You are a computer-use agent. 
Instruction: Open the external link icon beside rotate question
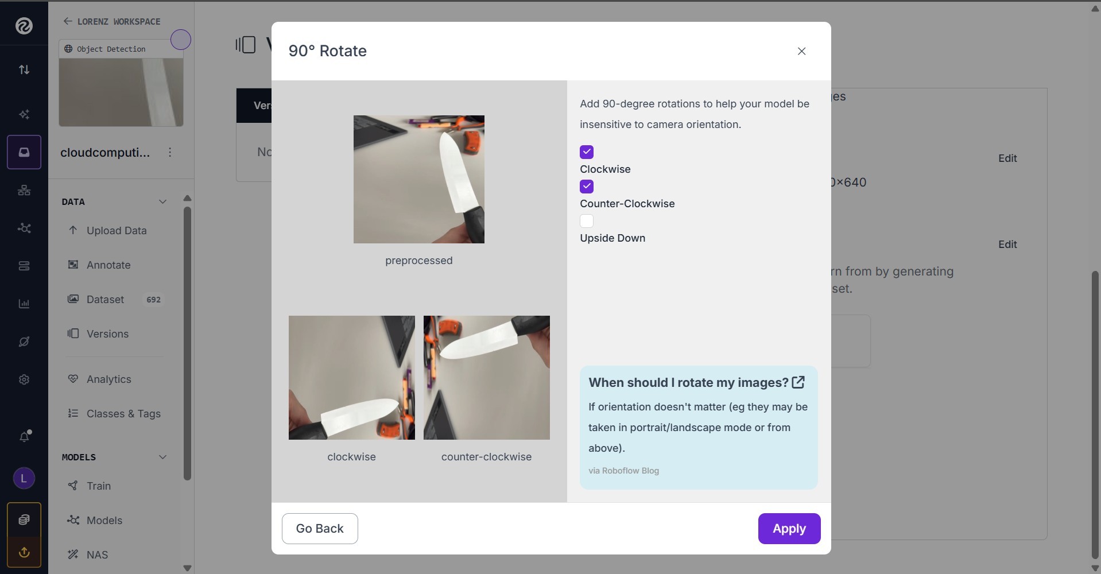[x=798, y=382]
